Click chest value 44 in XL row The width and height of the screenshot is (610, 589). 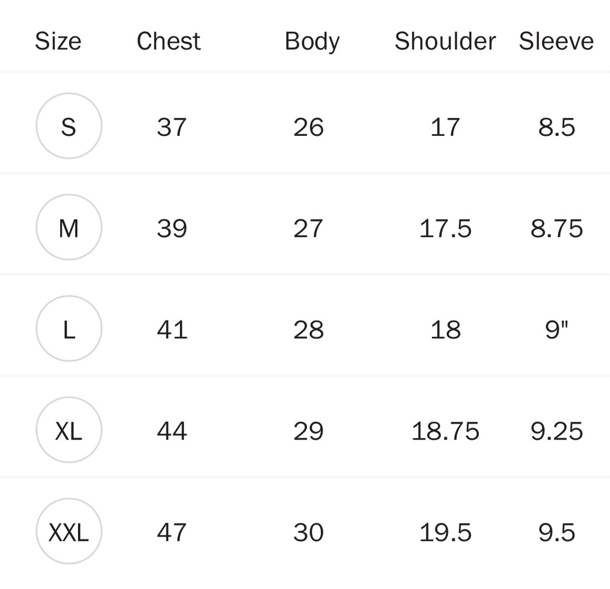(x=172, y=431)
